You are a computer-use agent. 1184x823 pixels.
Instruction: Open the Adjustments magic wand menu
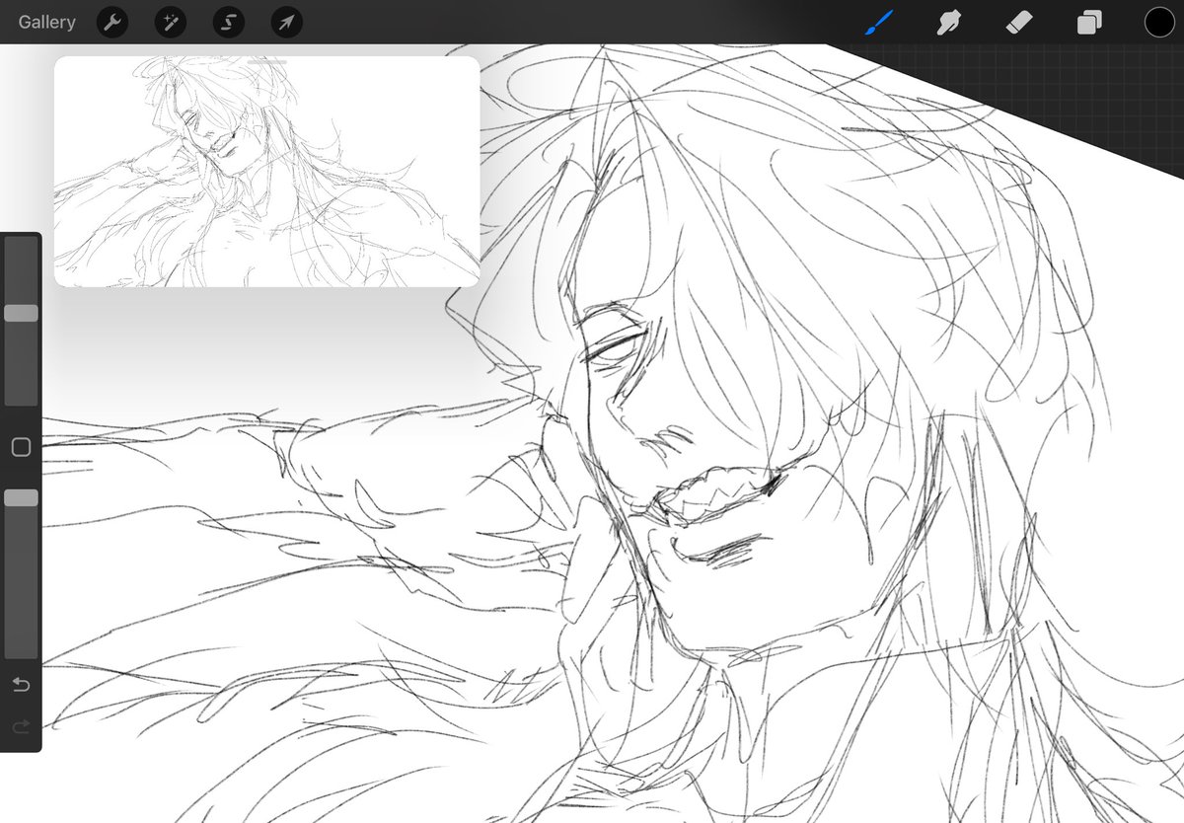coord(171,22)
